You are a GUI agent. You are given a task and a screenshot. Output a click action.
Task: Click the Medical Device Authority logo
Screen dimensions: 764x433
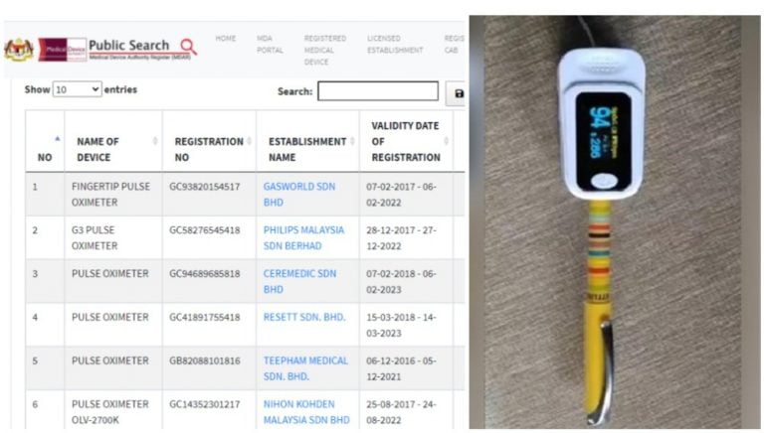[x=62, y=49]
